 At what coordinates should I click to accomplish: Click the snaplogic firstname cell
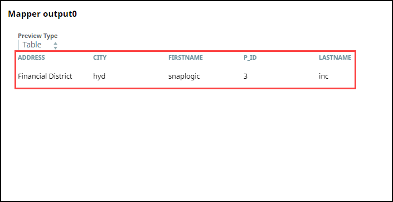[184, 76]
